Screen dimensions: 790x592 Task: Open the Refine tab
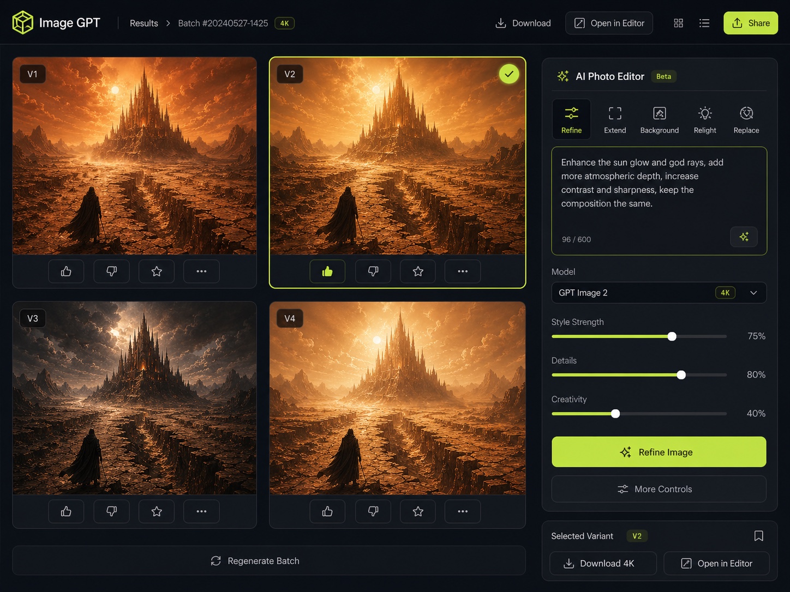pos(571,119)
